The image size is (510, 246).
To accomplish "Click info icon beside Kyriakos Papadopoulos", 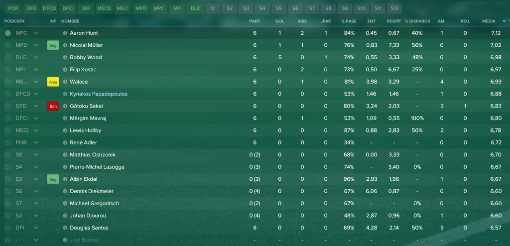I will (x=65, y=94).
